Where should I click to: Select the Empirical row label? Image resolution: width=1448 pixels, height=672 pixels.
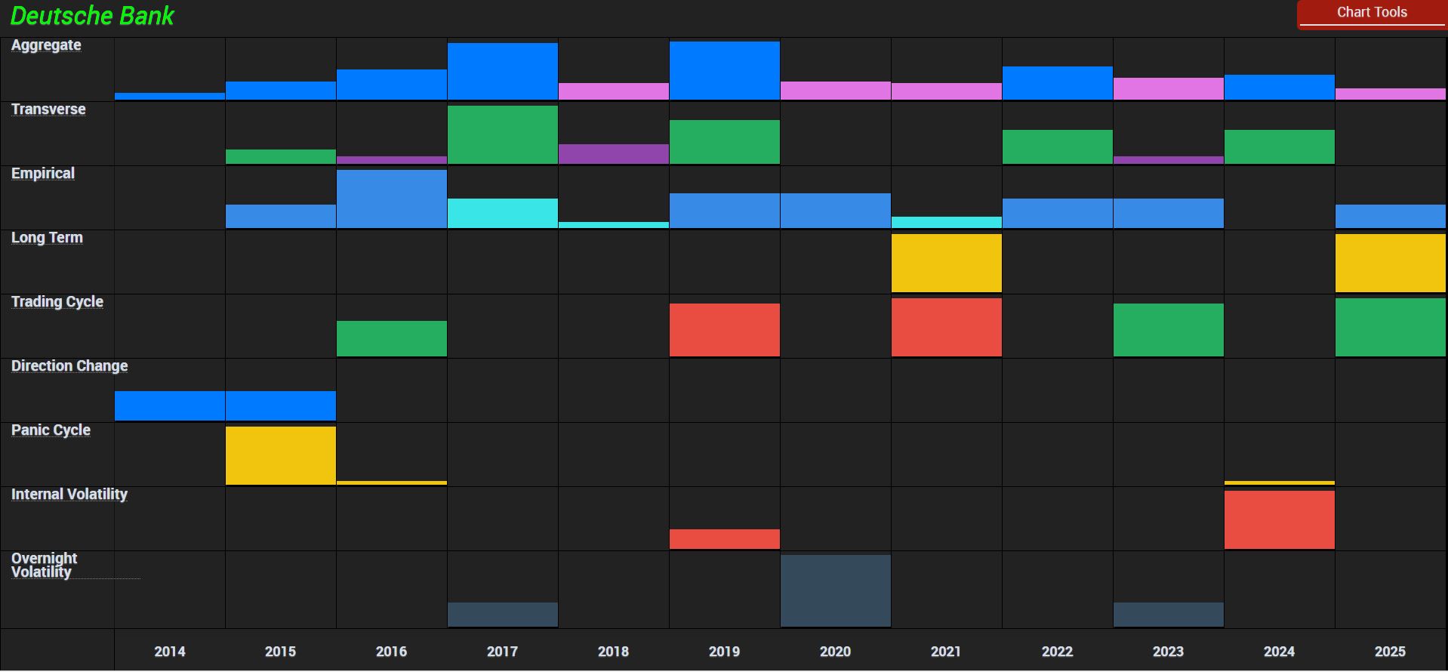pos(43,174)
